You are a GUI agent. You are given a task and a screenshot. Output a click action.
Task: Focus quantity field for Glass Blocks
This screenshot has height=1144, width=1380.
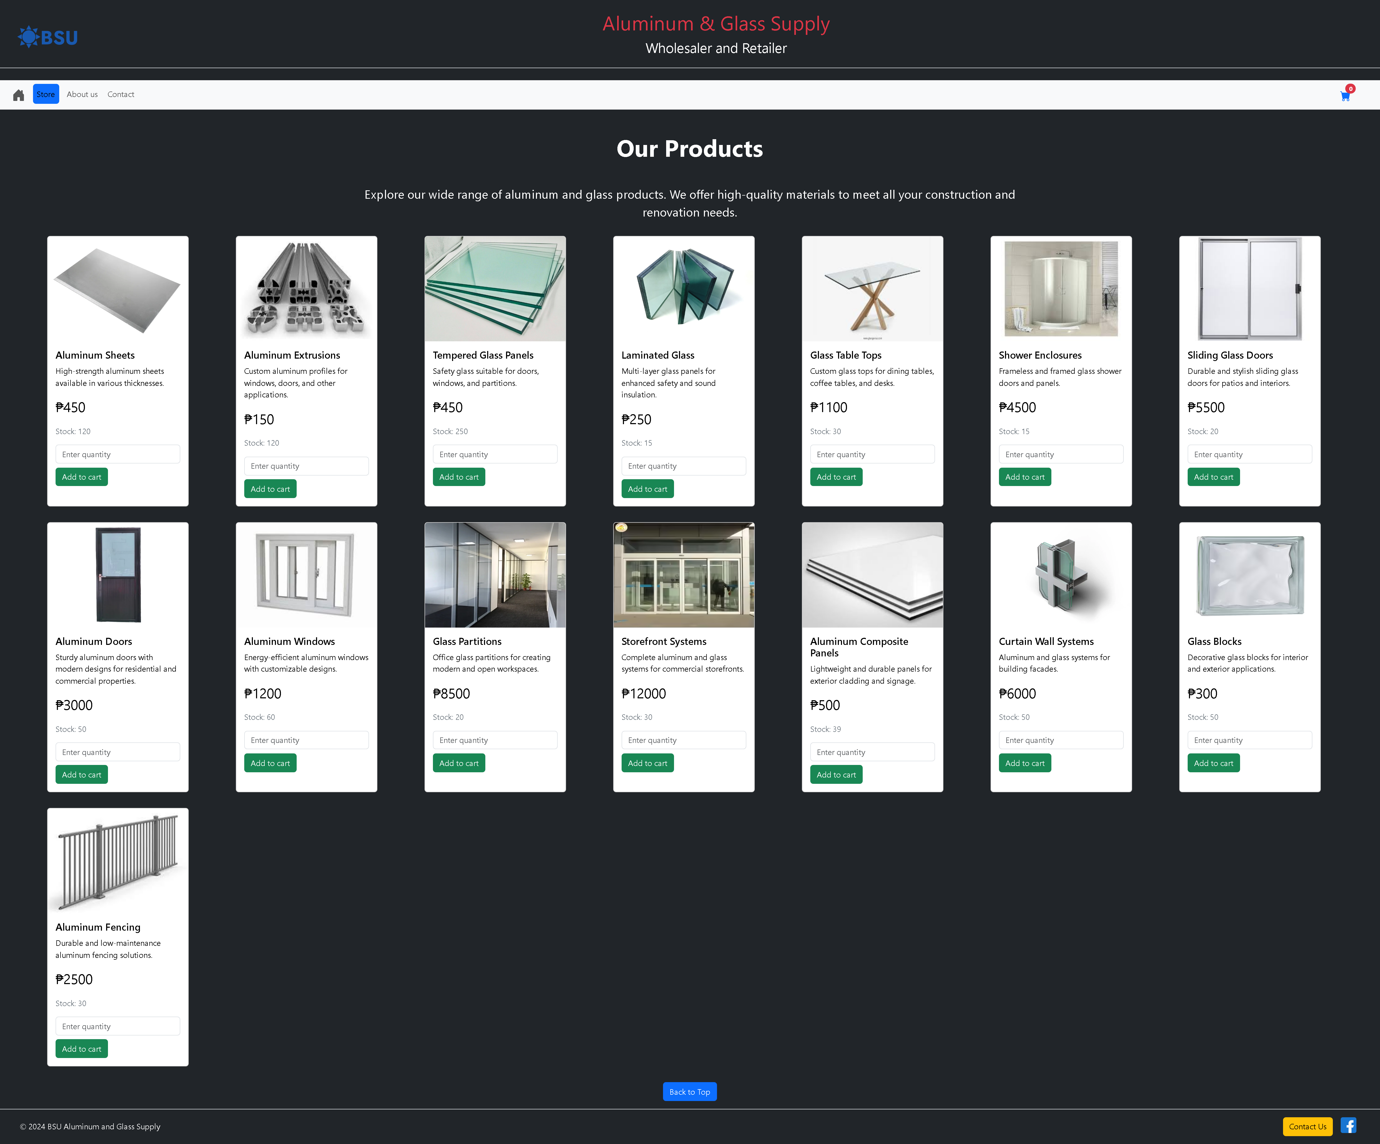coord(1249,740)
